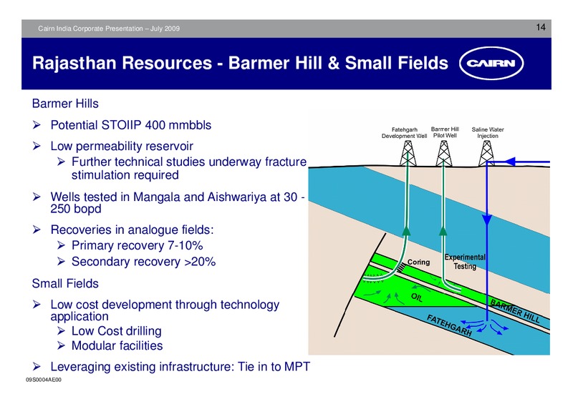Click the page number 14

[x=541, y=27]
